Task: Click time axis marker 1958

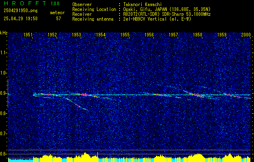Action: point(197,34)
